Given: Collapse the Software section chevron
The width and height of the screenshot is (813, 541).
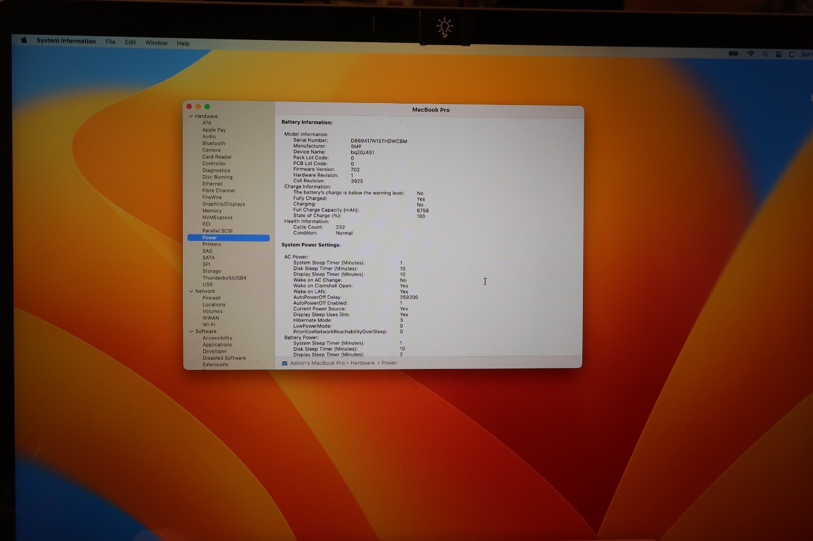Looking at the screenshot, I should (x=191, y=331).
